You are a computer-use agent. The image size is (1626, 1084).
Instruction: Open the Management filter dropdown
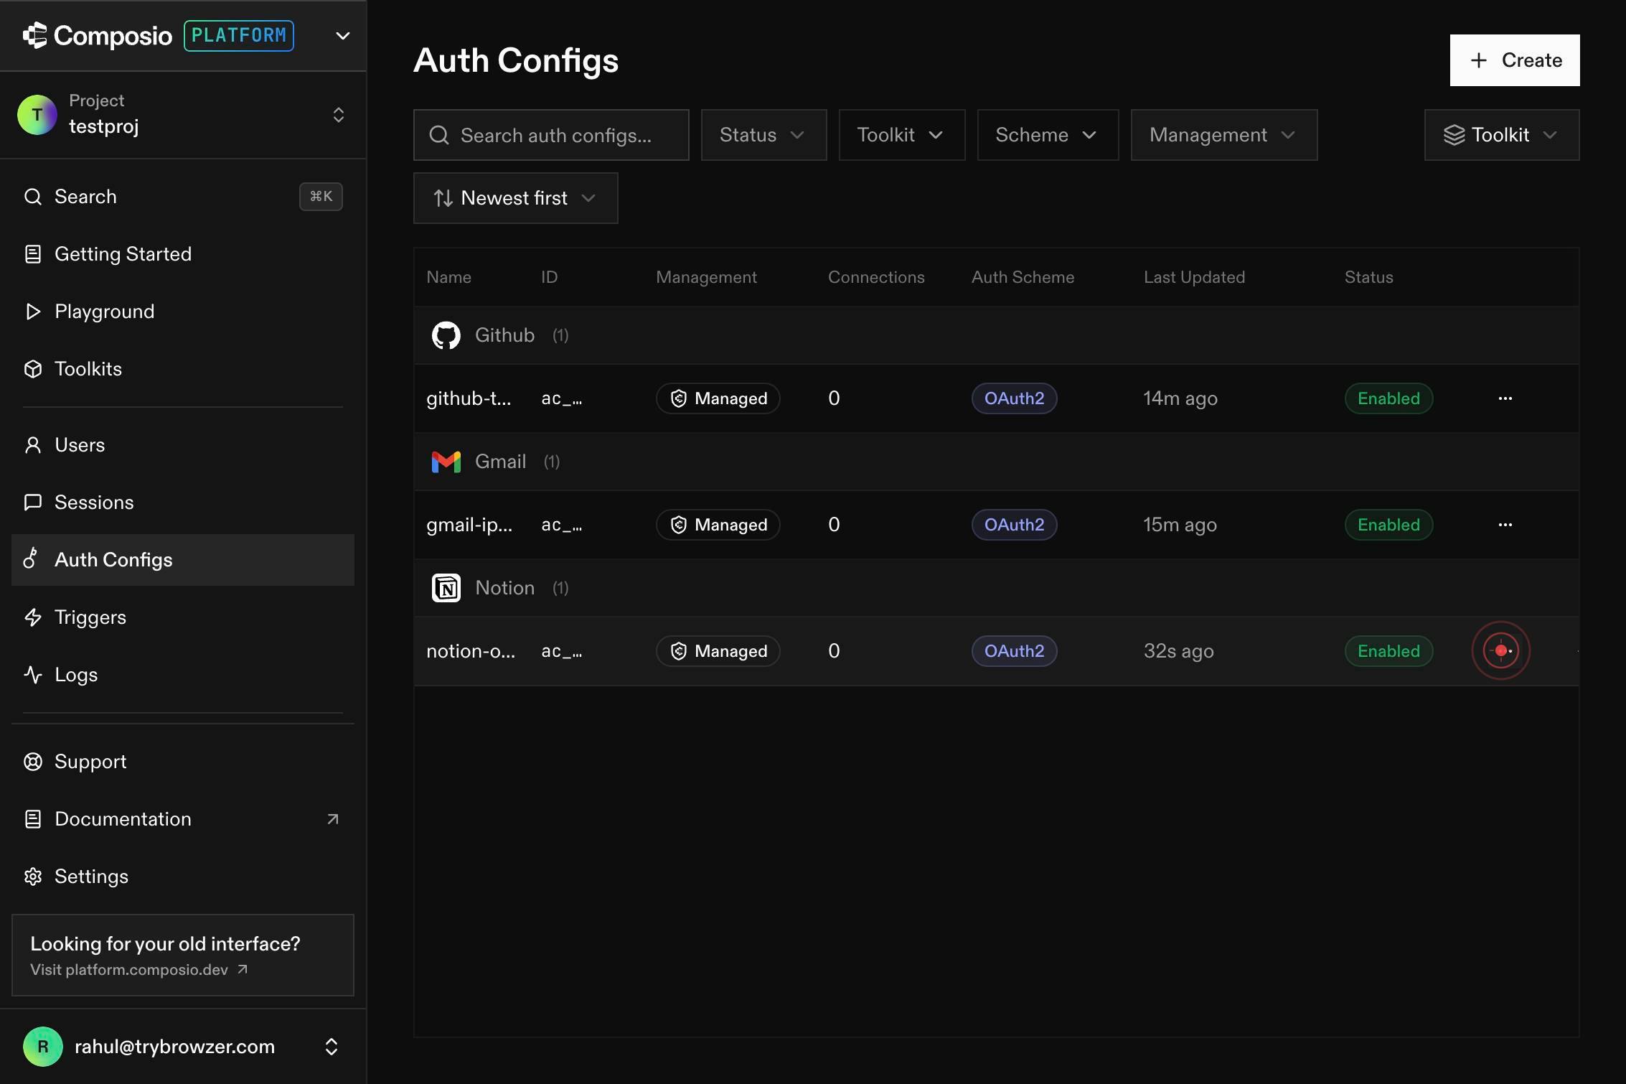click(x=1224, y=135)
